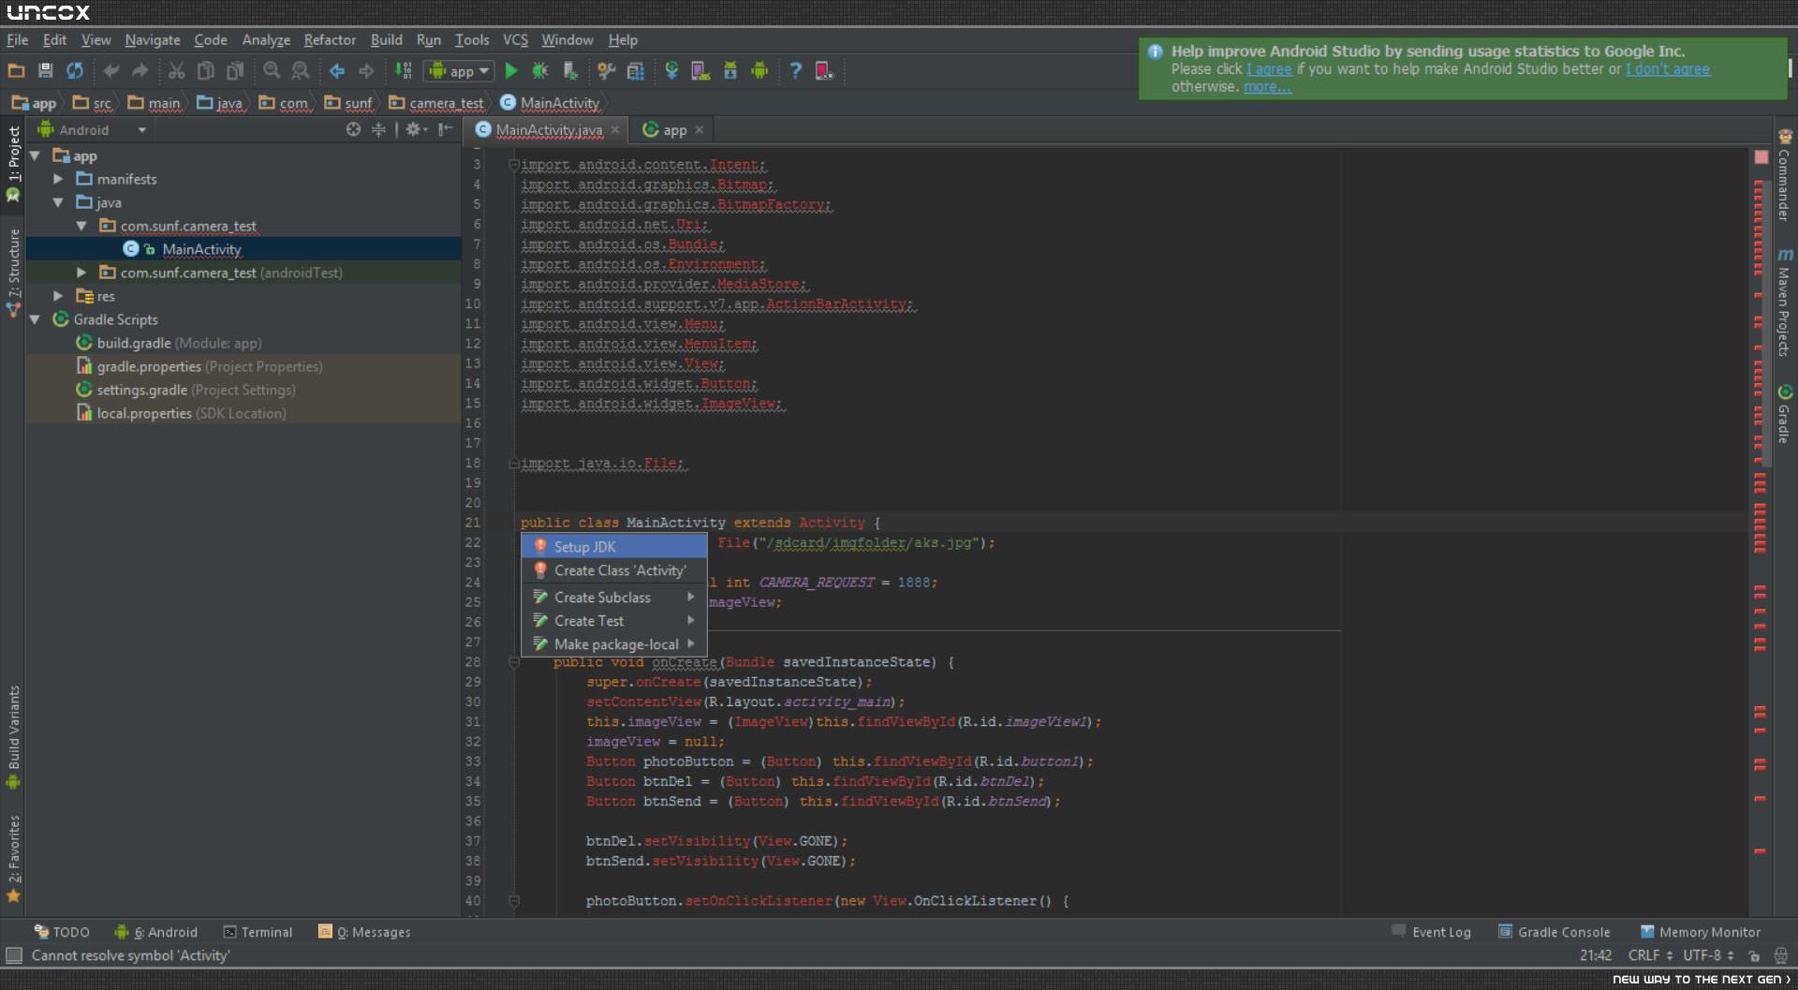Toggle the Commander side panel
Image resolution: width=1798 pixels, height=990 pixels.
click(x=1785, y=175)
